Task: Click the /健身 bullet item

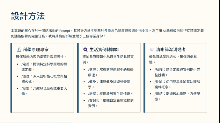Action: tap(109, 84)
